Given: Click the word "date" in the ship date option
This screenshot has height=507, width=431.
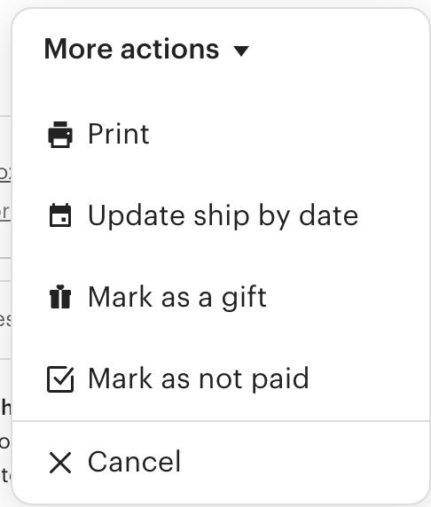Looking at the screenshot, I should click(328, 215).
